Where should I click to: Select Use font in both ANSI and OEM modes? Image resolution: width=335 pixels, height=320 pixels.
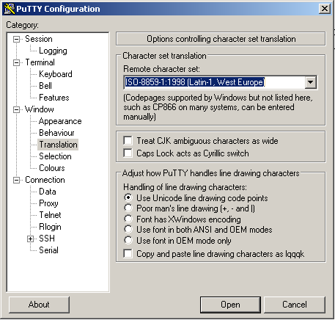[x=128, y=230]
